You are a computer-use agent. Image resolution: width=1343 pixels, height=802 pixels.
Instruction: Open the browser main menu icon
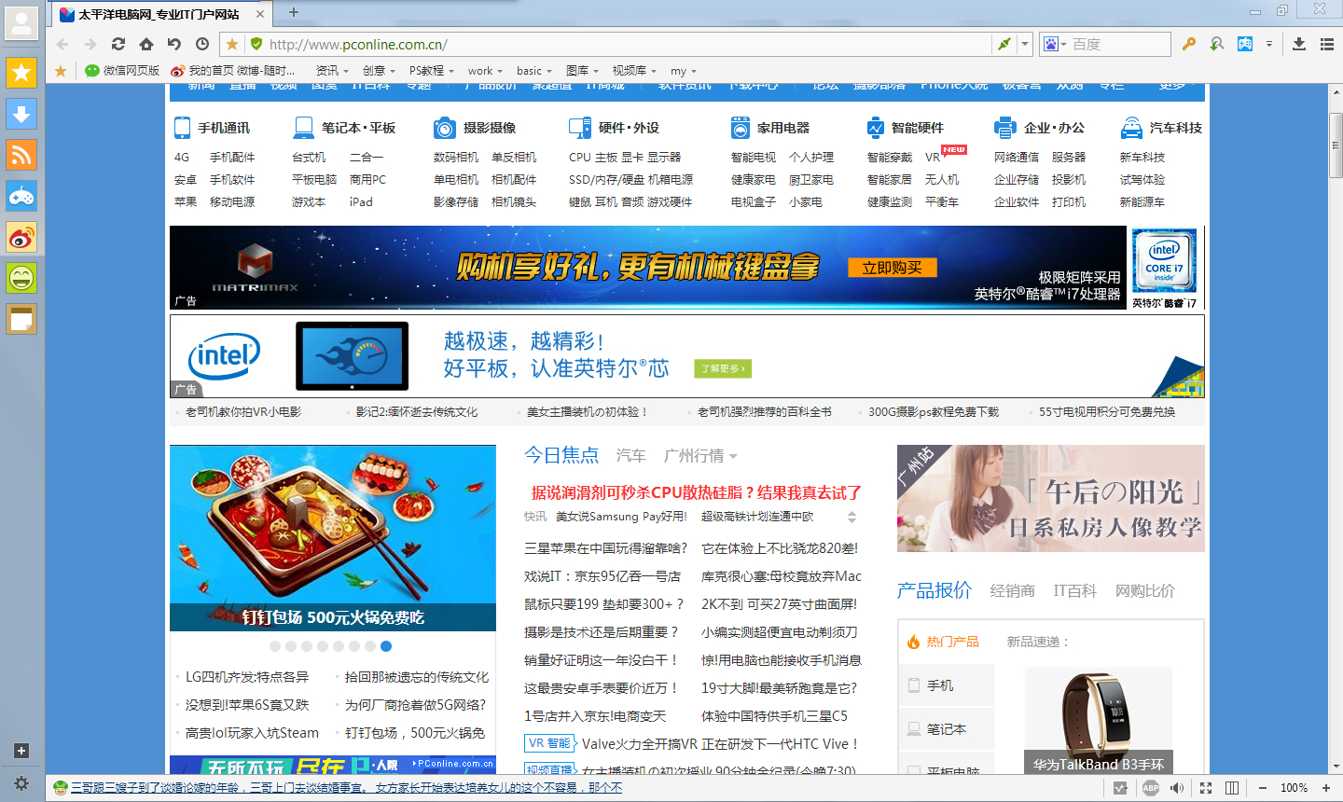click(1327, 44)
